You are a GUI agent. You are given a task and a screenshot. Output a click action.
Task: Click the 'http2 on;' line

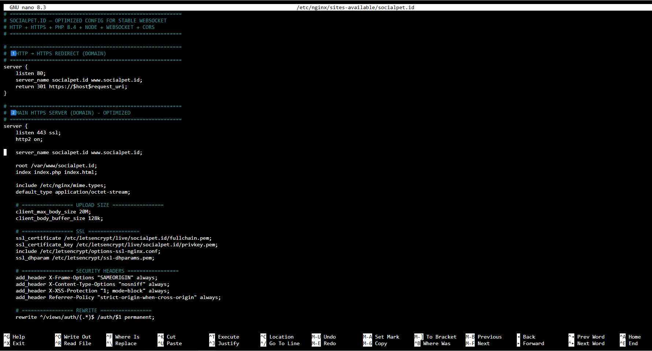(29, 139)
